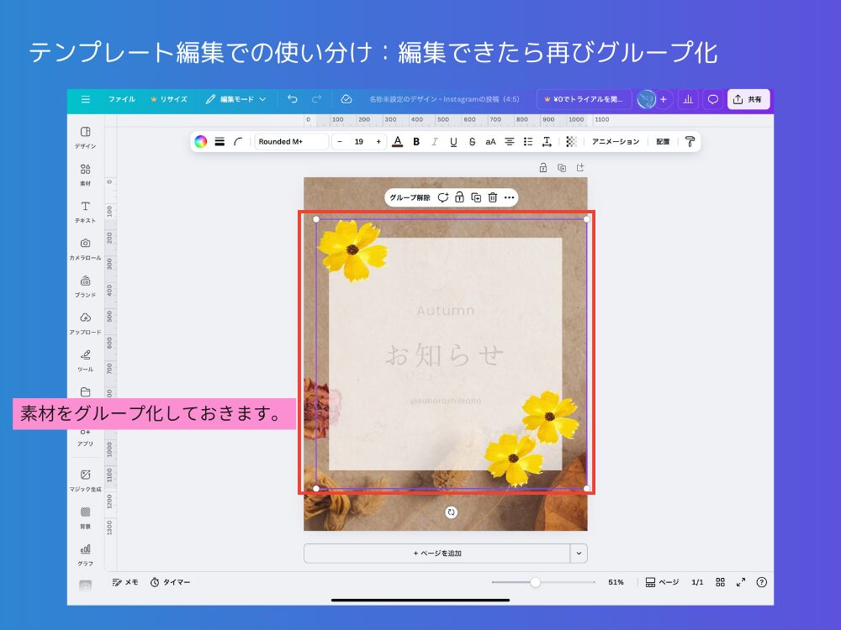Viewport: 841px width, 630px height.
Task: Duplicate the group using the copy icon
Action: click(477, 197)
